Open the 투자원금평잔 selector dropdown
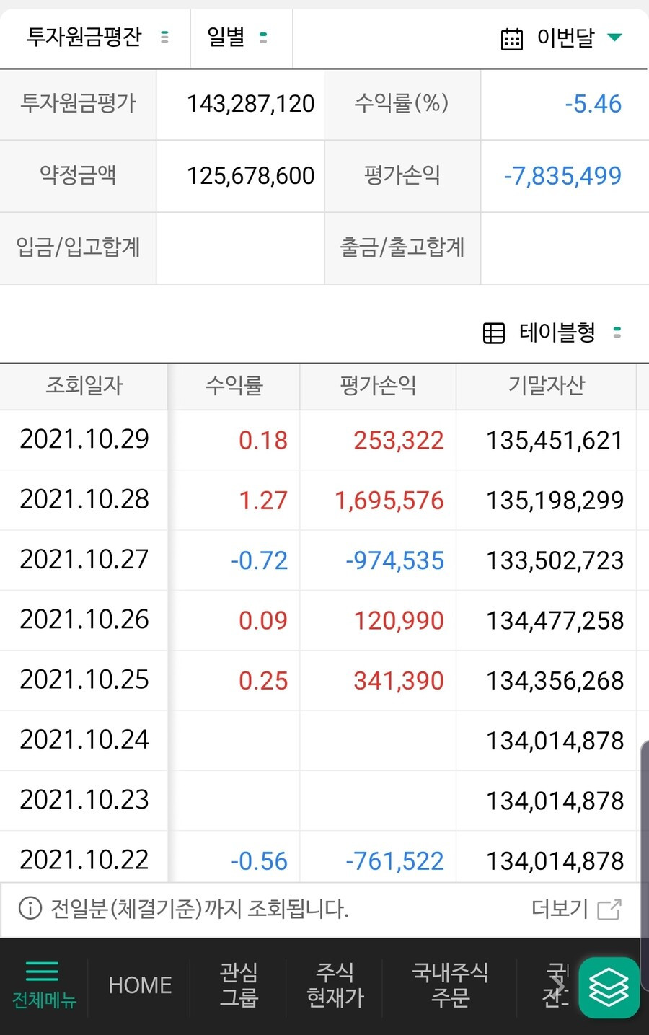This screenshot has height=1035, width=649. click(x=96, y=38)
